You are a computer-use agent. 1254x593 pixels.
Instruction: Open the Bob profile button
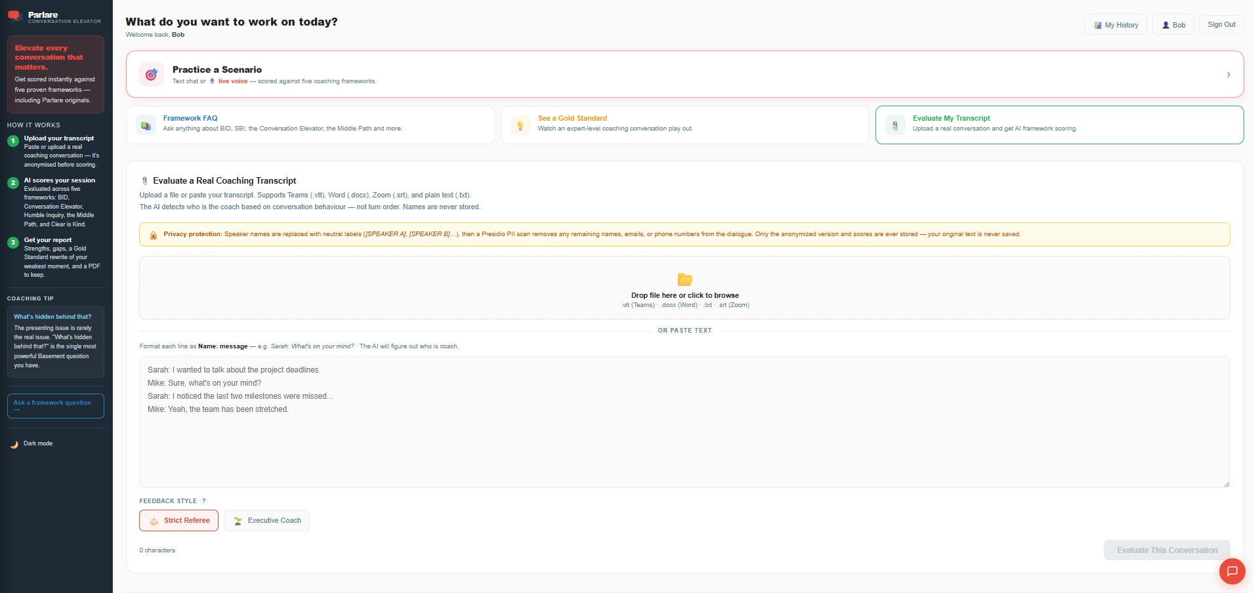1173,25
